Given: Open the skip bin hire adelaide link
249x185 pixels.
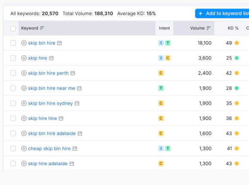Looking at the screenshot, I should 52,133.
